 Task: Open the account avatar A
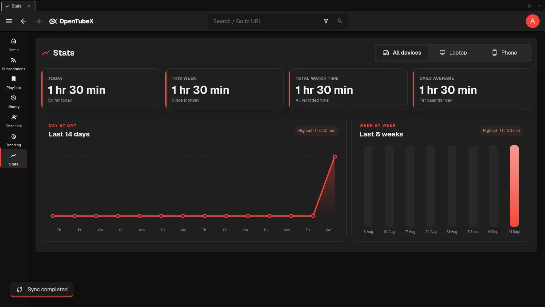532,21
